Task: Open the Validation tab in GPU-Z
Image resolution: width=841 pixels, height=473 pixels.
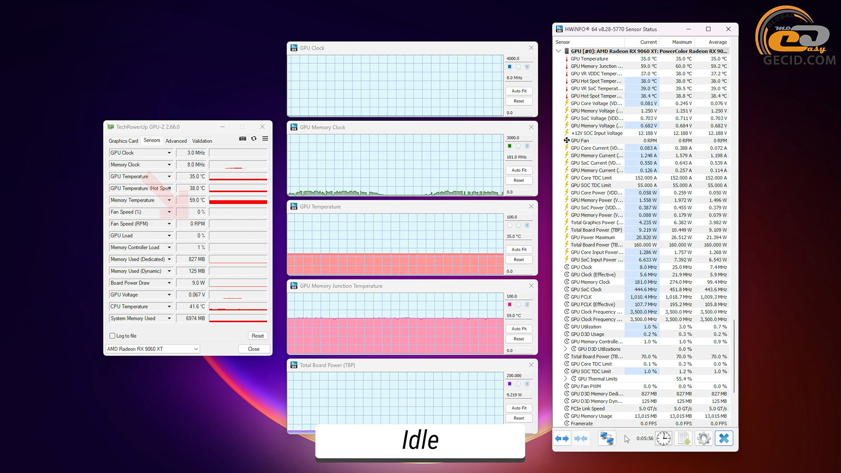Action: (x=202, y=141)
